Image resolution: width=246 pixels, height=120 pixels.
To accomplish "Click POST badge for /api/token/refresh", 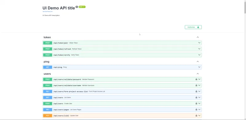I will [x=48, y=49].
